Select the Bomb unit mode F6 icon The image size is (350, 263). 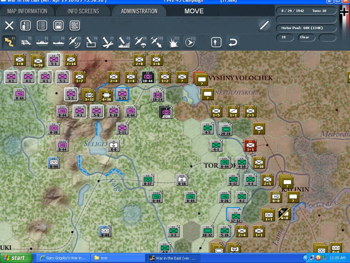coord(91,42)
